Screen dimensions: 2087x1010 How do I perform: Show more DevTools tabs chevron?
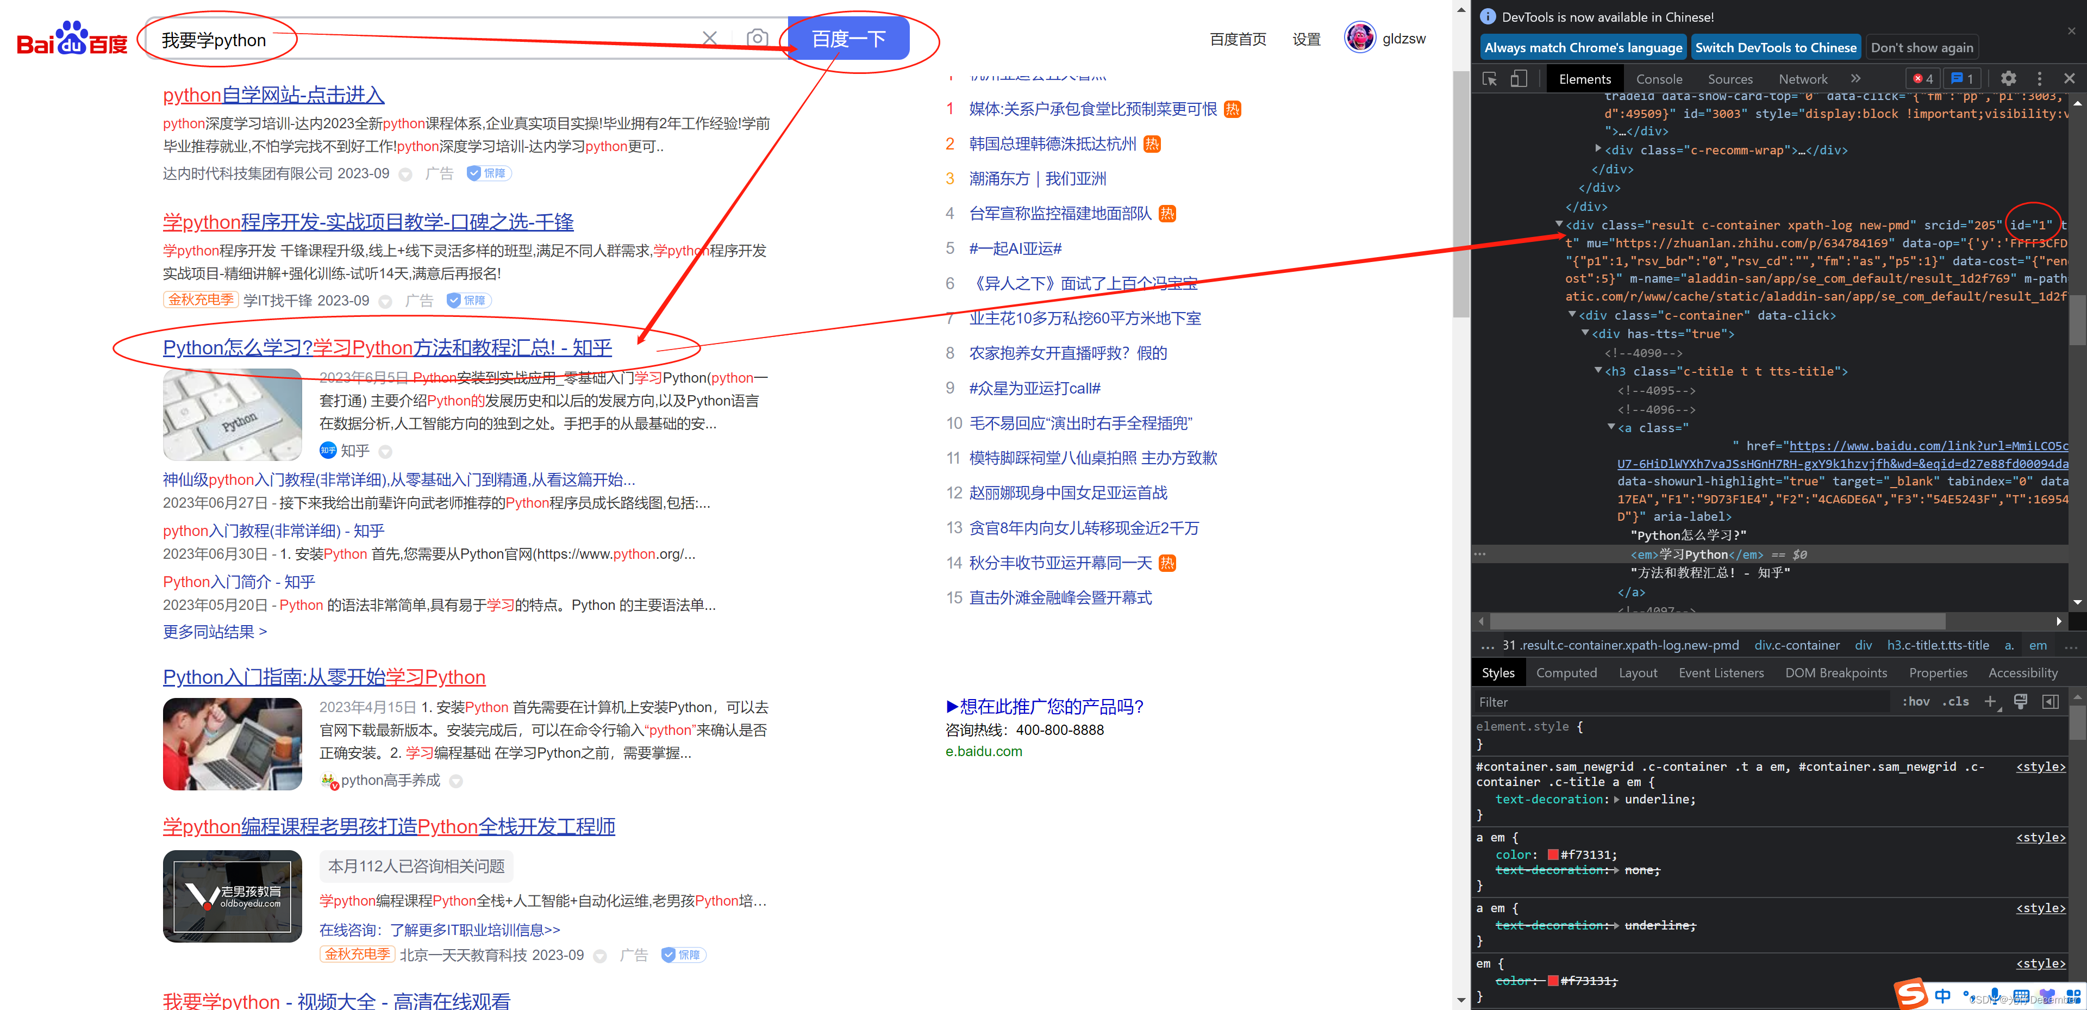(x=1855, y=79)
